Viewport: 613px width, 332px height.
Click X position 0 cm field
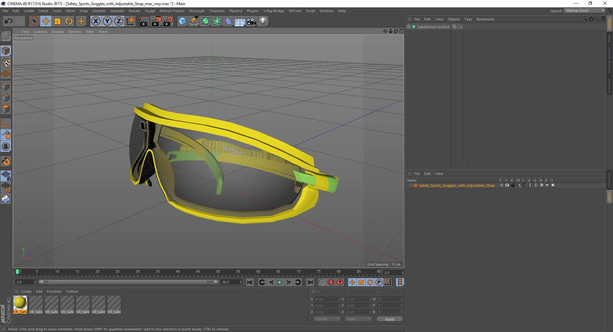tap(327, 299)
